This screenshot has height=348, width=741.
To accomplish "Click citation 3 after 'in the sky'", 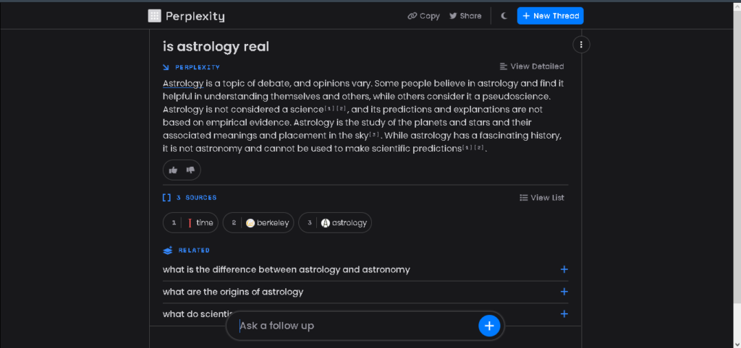I will [374, 135].
